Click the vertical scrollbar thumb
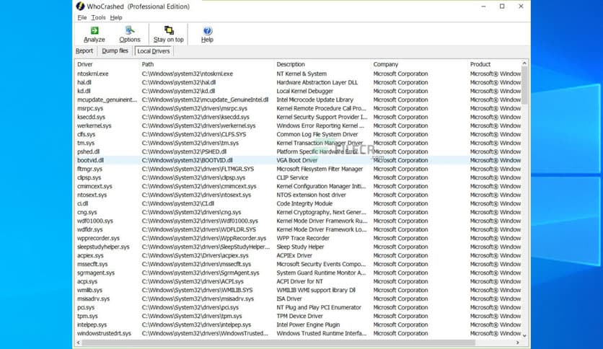This screenshot has height=349, width=603. click(x=524, y=85)
